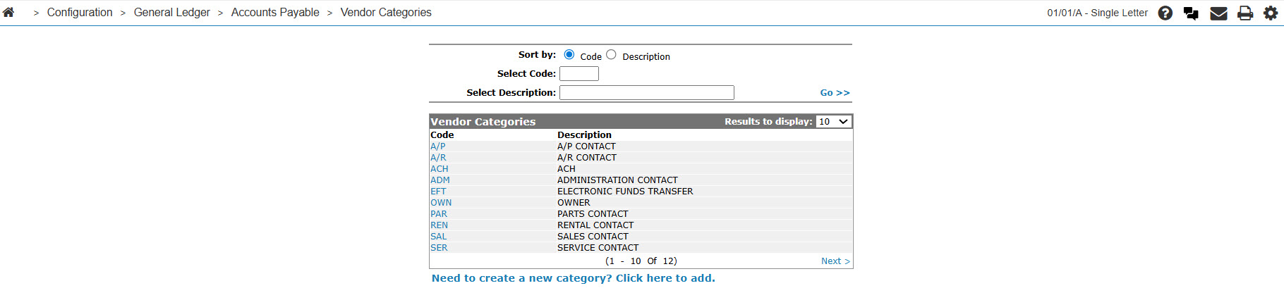This screenshot has width=1284, height=300.
Task: Go to the home icon
Action: 8,13
